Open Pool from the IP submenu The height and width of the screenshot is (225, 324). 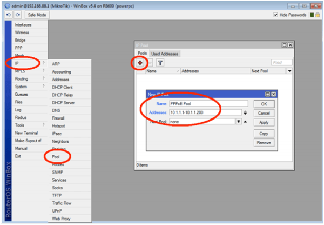click(70, 157)
